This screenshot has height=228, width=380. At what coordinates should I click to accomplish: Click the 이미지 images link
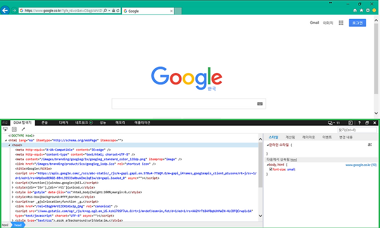328,23
